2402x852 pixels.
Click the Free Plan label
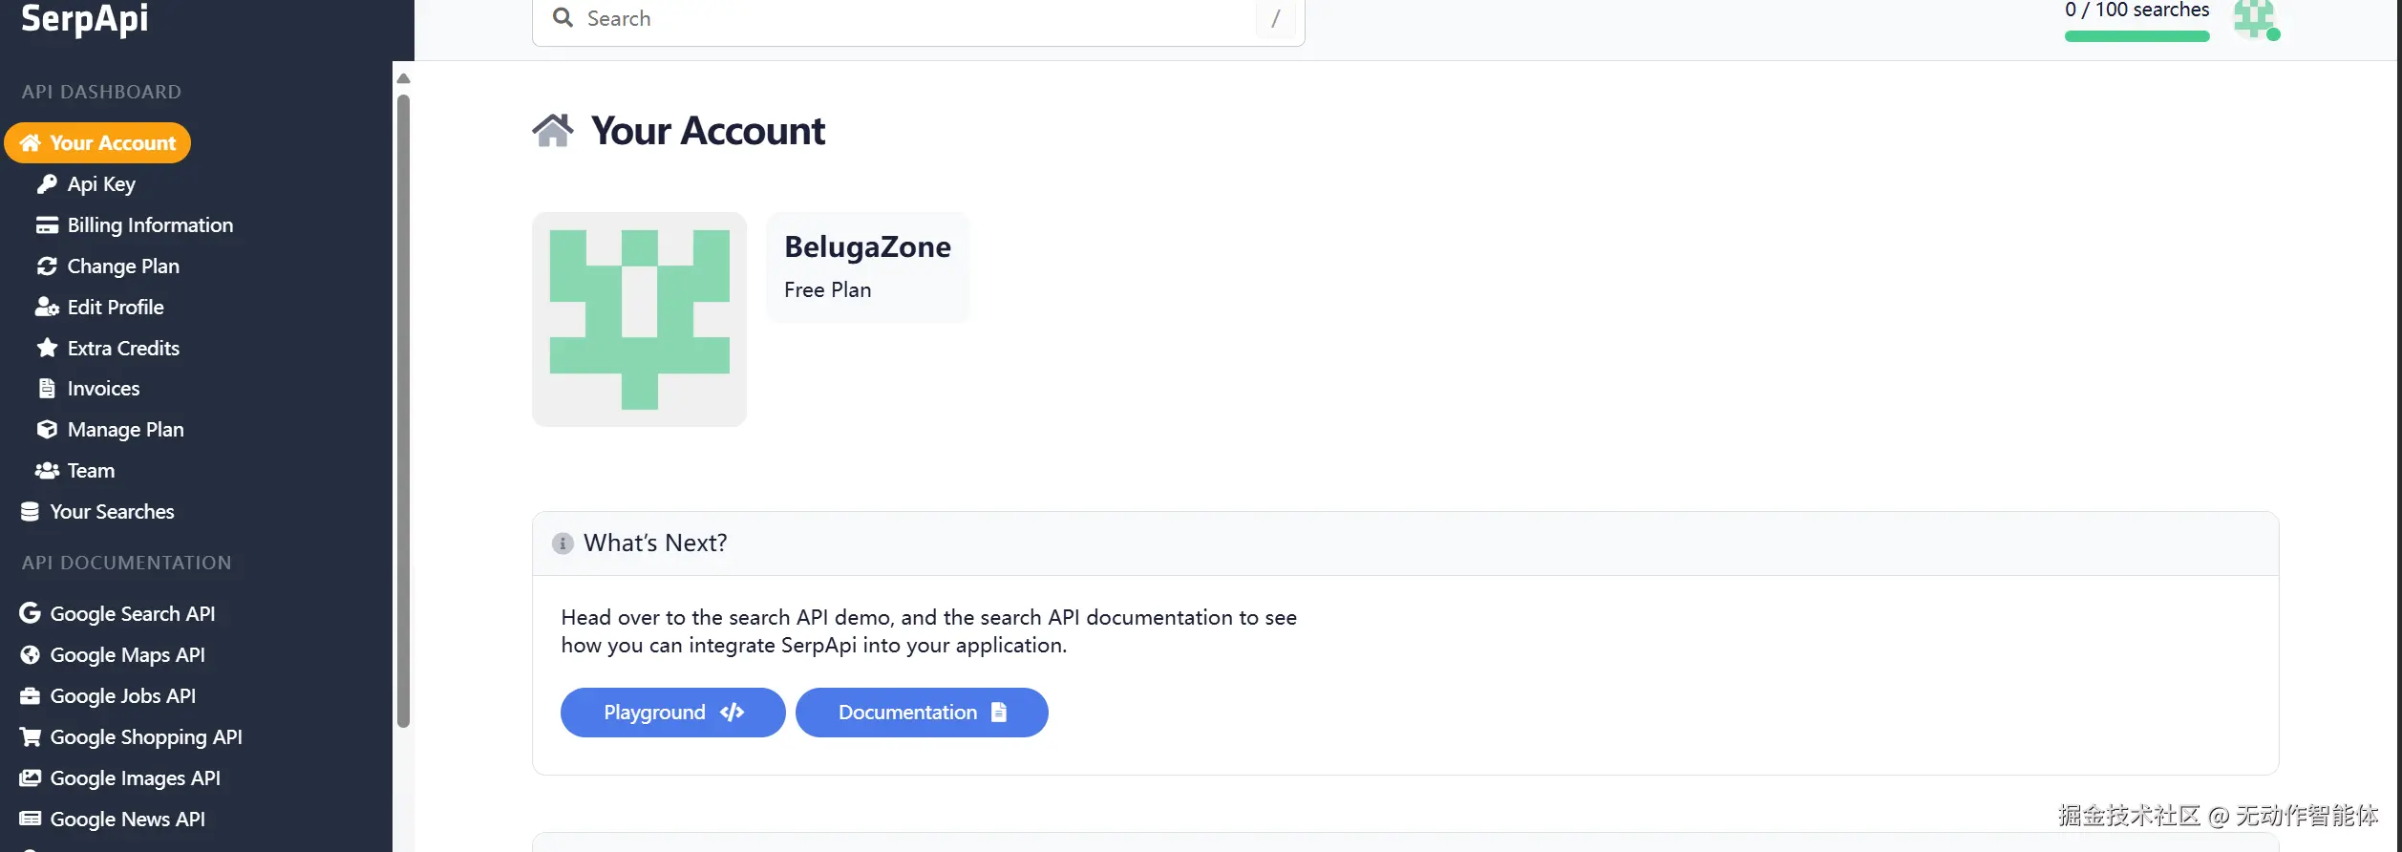827,290
